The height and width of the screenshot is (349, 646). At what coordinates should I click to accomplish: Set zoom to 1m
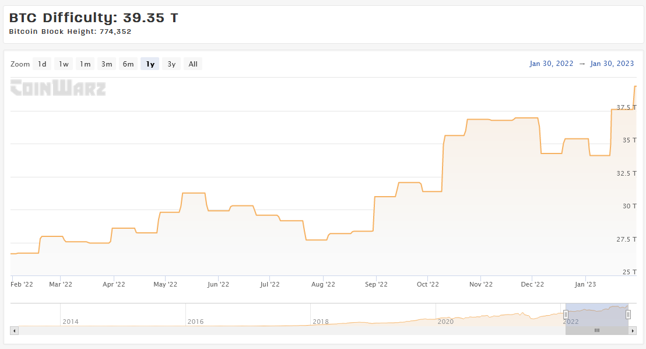(85, 64)
